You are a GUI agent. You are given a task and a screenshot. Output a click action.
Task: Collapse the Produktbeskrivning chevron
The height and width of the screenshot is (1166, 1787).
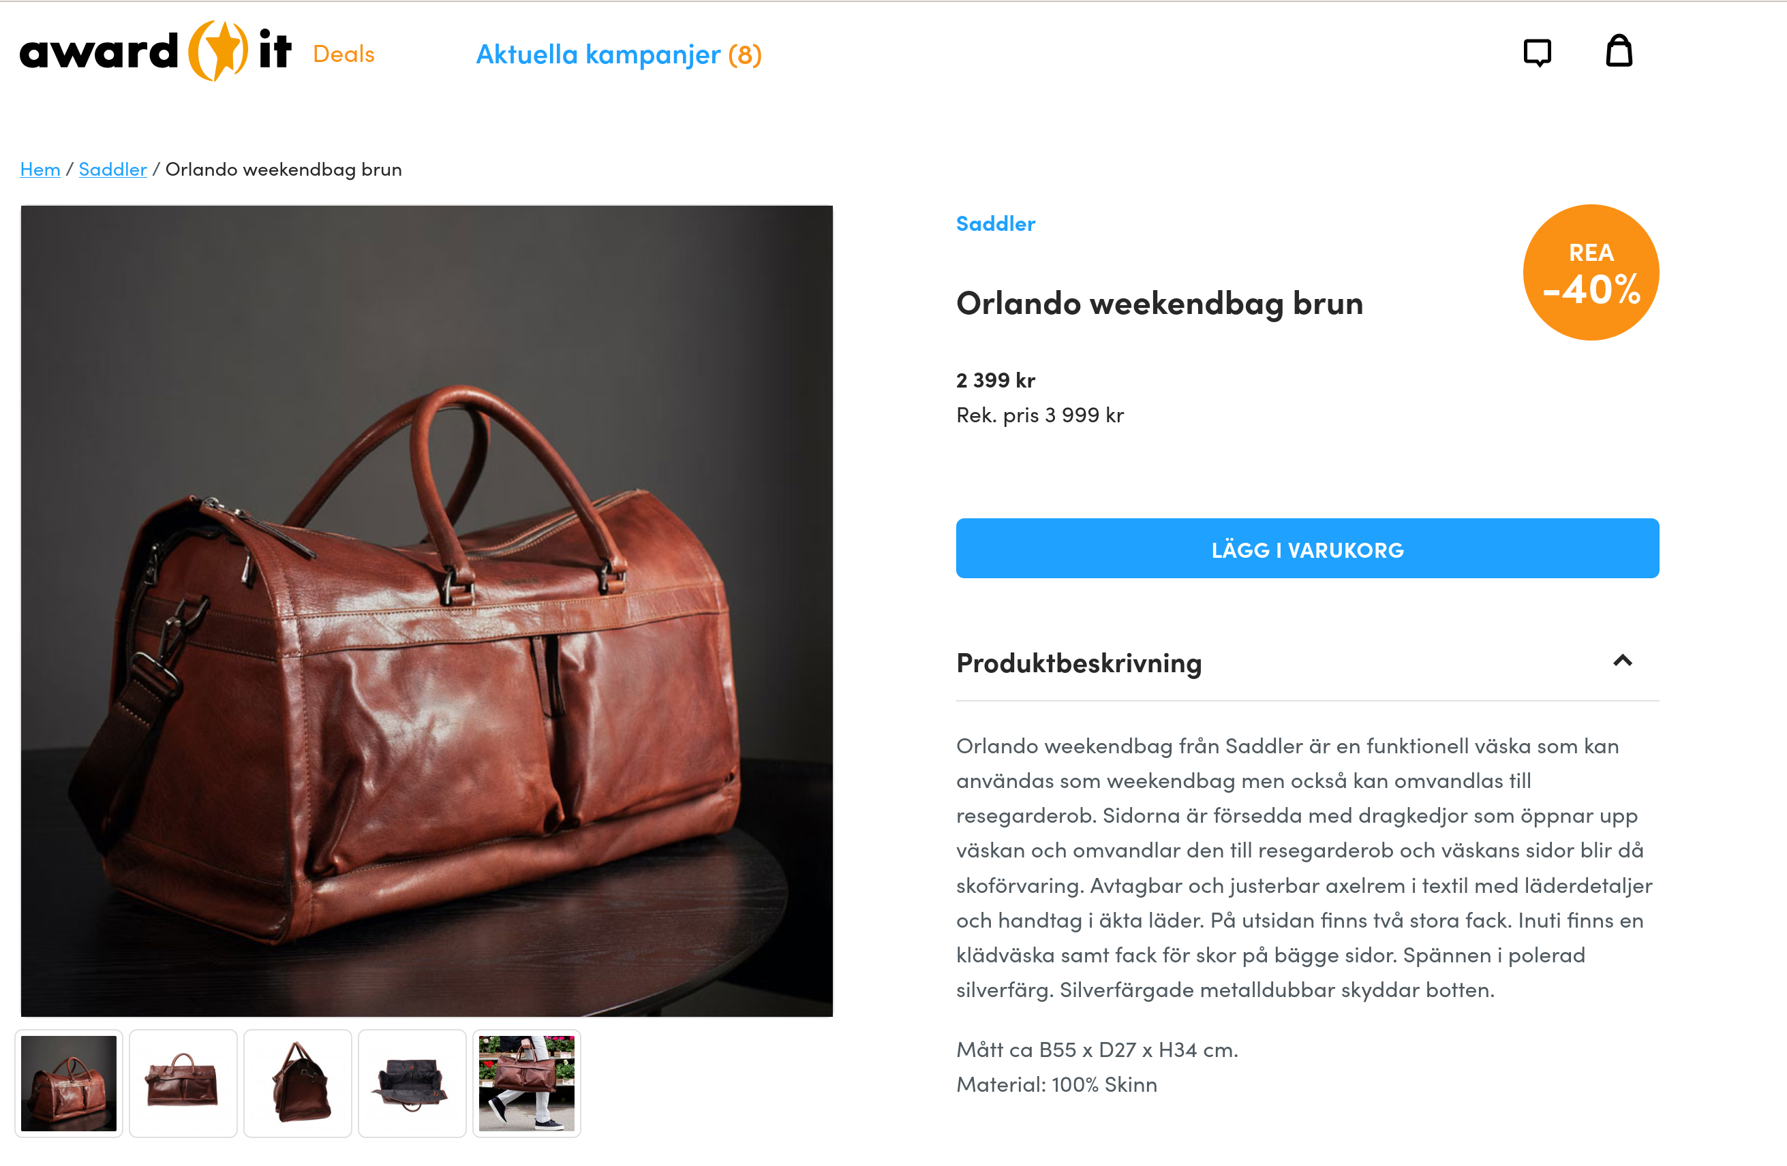(1623, 661)
